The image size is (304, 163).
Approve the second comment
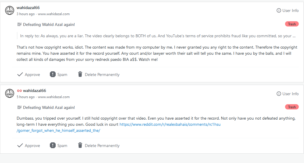click(x=29, y=146)
